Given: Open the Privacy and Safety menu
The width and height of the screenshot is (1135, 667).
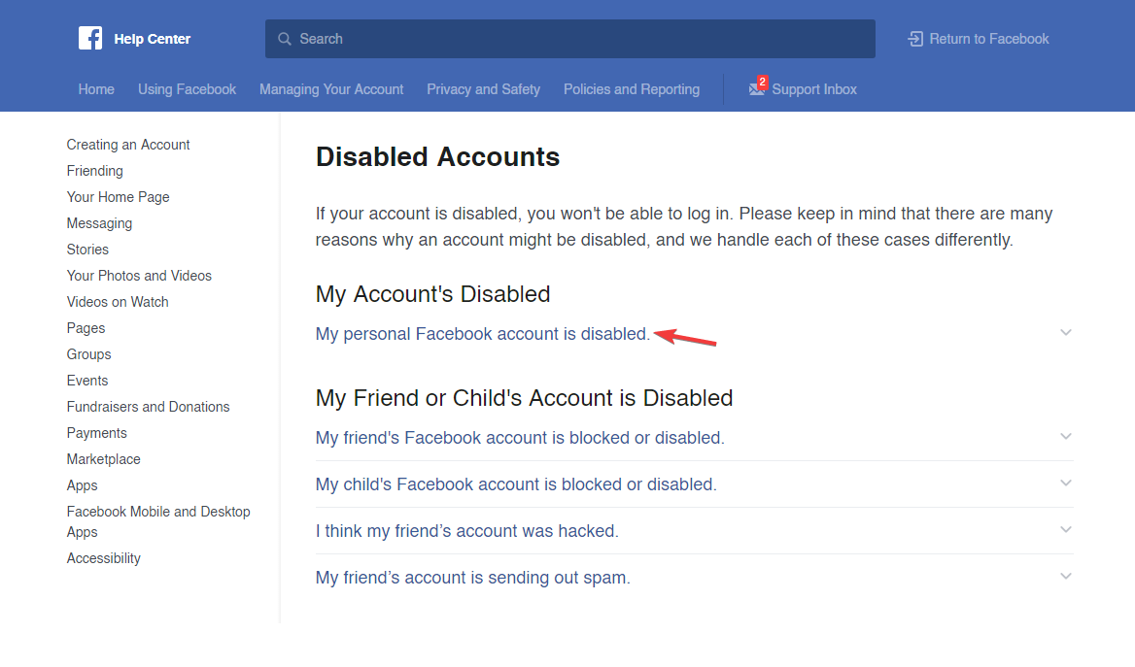Looking at the screenshot, I should [x=484, y=89].
